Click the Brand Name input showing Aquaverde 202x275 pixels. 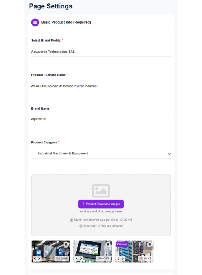click(101, 119)
